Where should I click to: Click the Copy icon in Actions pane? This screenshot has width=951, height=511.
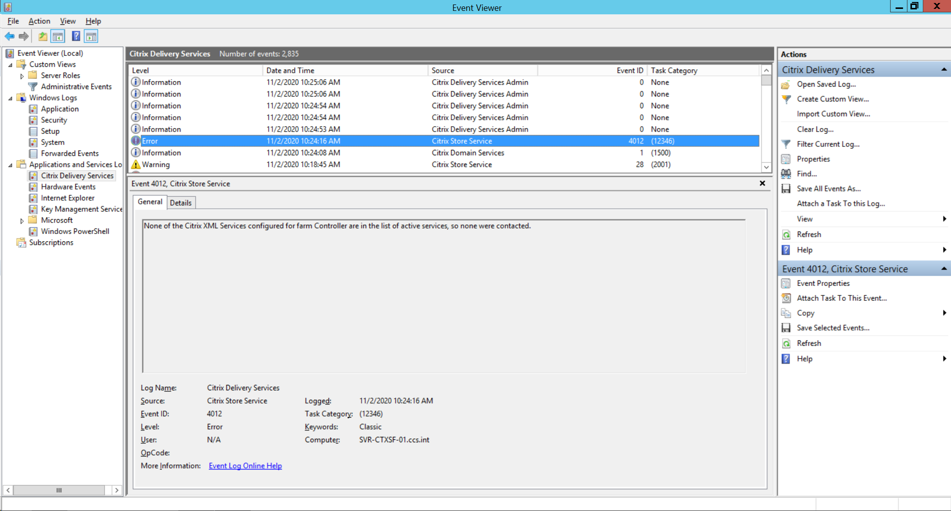(x=786, y=313)
